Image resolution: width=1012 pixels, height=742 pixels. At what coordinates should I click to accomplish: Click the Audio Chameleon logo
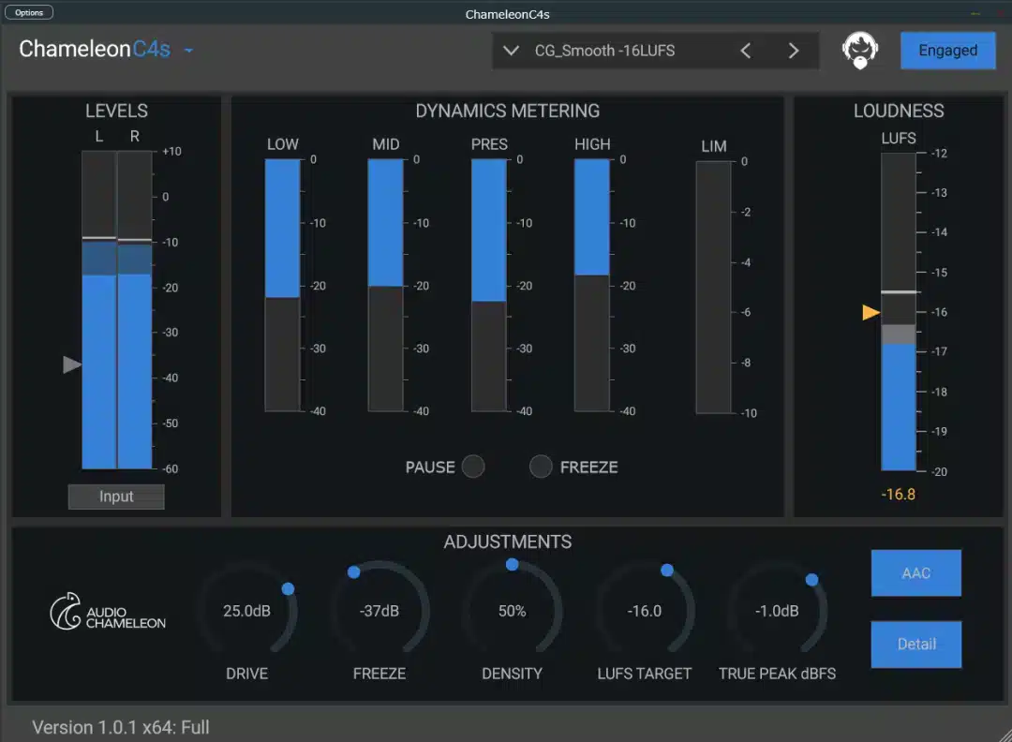coord(108,612)
